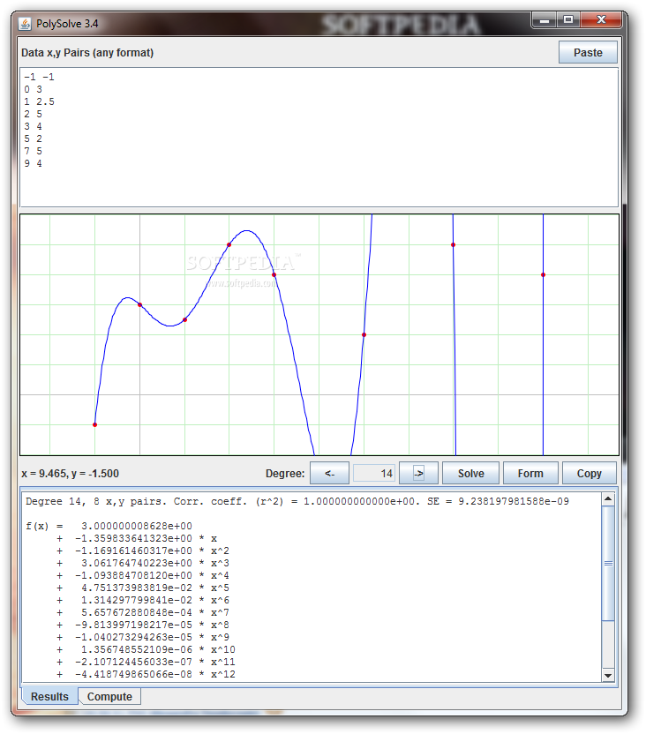
Task: Click data row "3 4"
Action: pyautogui.click(x=34, y=126)
